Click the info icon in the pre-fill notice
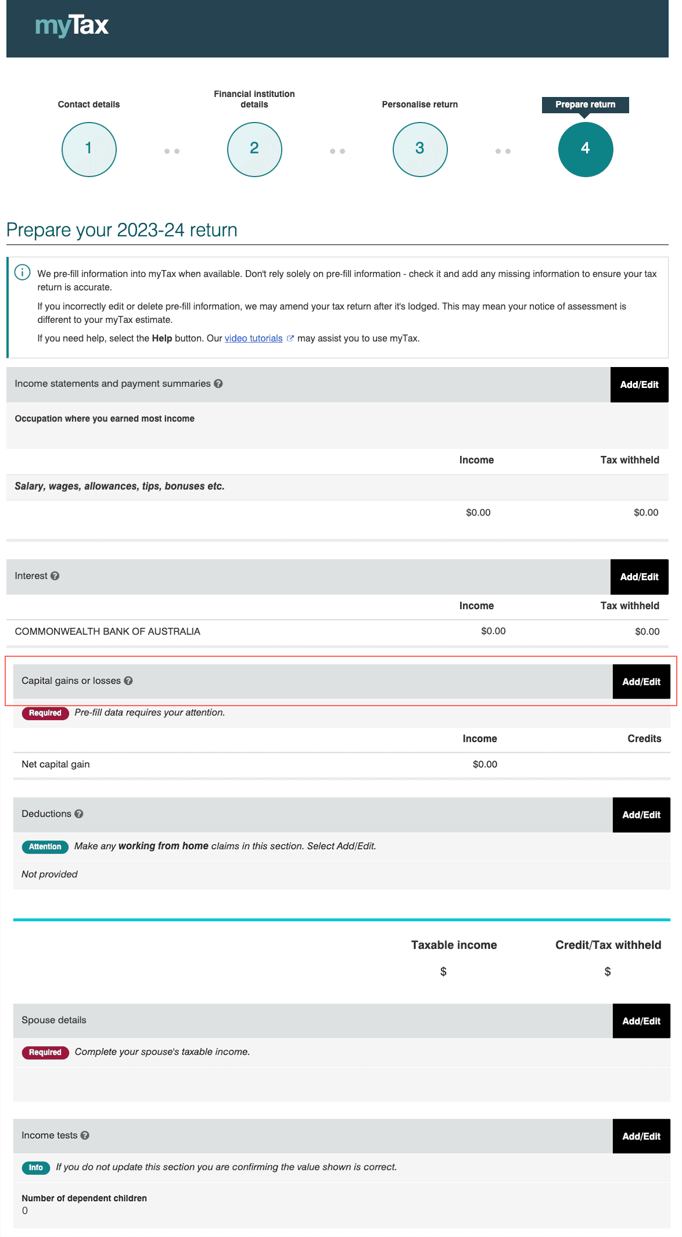Screen dimensions: 682x1237 point(23,272)
